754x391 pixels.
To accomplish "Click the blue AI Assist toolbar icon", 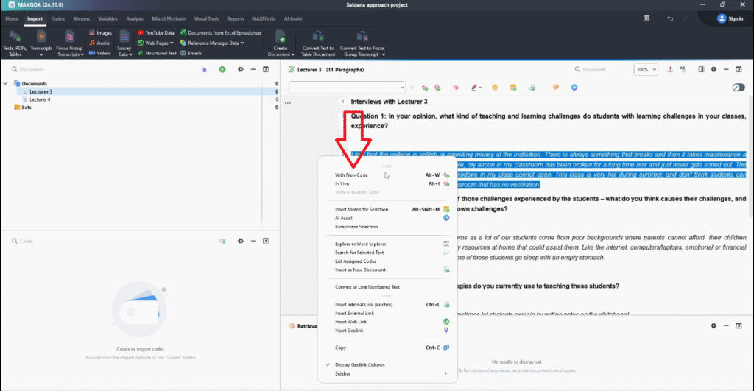I will pyautogui.click(x=574, y=88).
